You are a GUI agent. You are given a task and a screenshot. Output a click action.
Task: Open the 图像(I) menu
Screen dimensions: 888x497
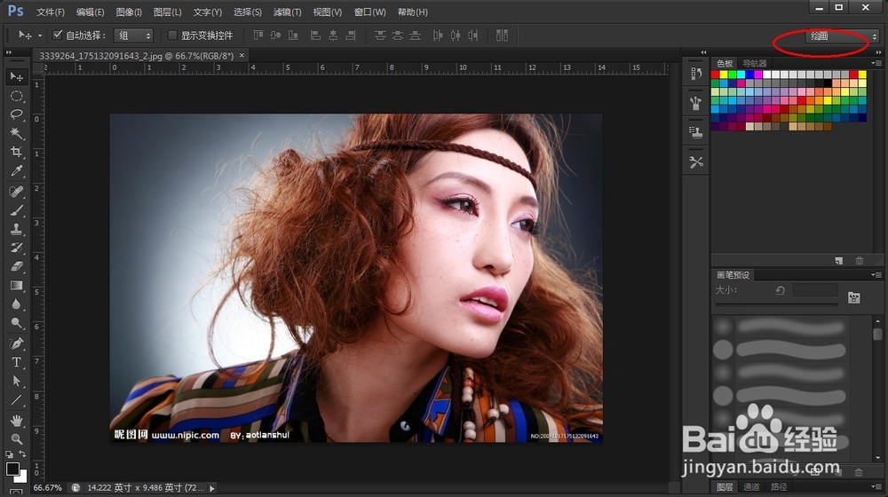[129, 12]
